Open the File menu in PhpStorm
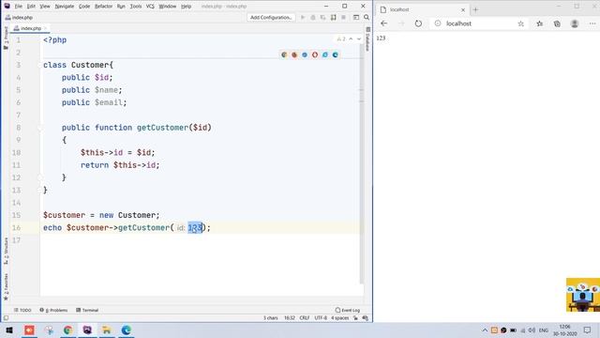The image size is (600, 338). [18, 7]
